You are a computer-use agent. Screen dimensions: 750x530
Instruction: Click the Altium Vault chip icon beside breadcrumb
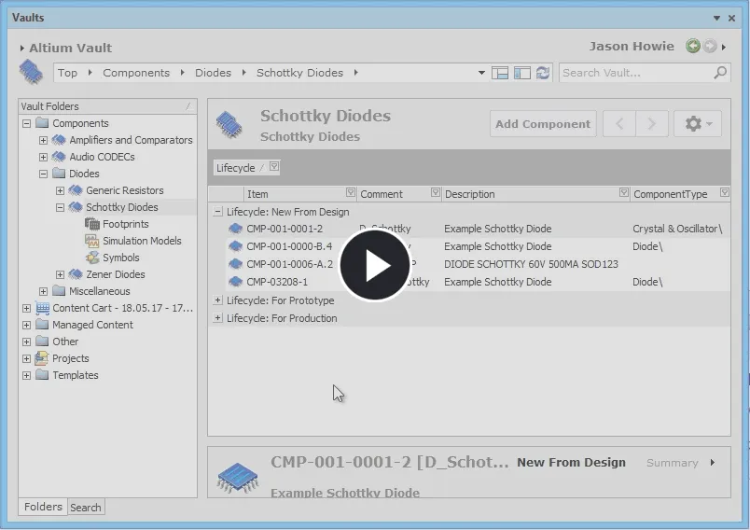coord(31,72)
